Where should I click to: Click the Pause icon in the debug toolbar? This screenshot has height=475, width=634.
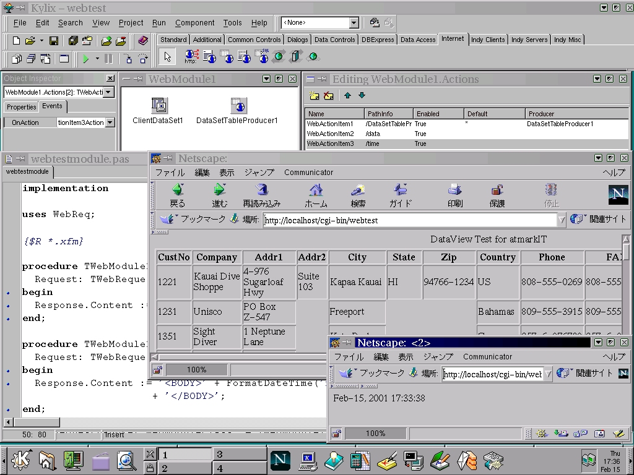click(109, 59)
